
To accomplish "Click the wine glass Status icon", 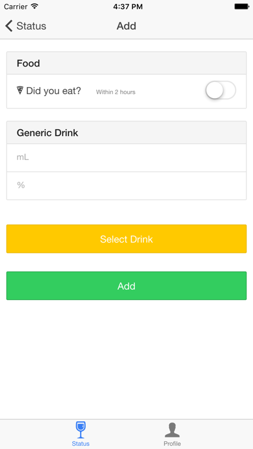I will [x=81, y=430].
